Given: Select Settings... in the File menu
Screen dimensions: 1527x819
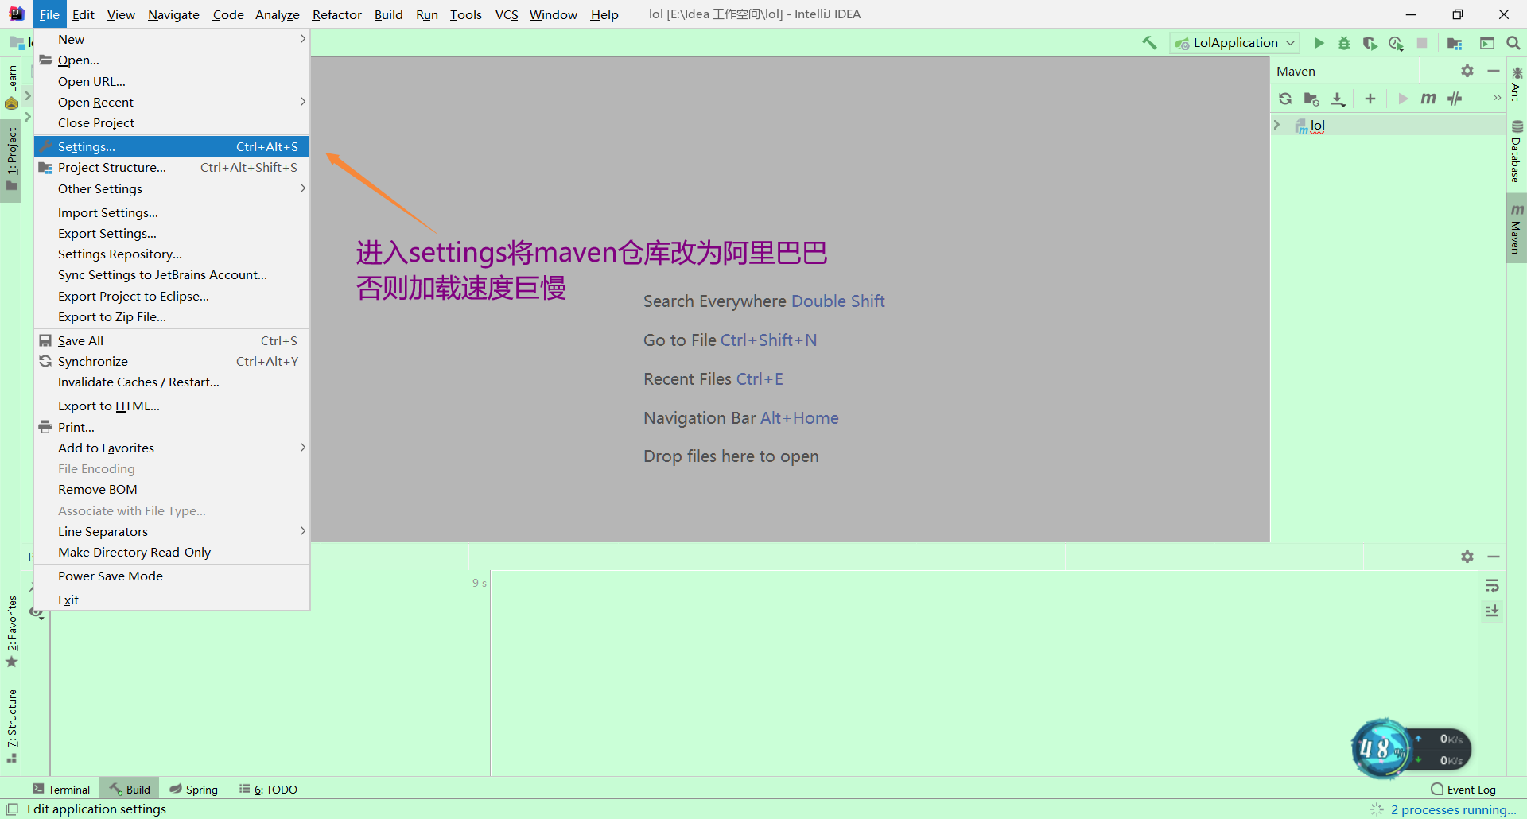Looking at the screenshot, I should pyautogui.click(x=172, y=146).
